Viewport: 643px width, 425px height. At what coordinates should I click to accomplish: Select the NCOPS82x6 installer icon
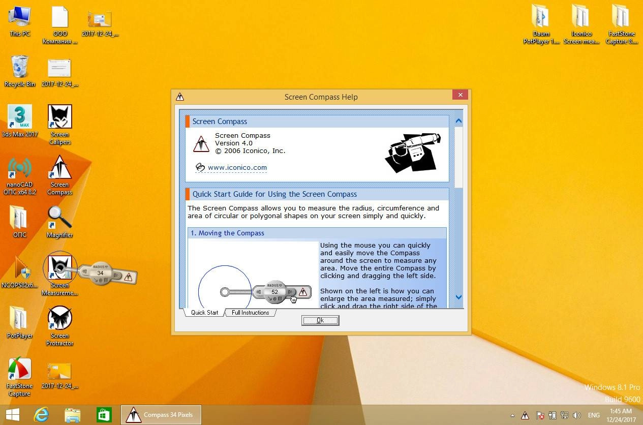20,272
